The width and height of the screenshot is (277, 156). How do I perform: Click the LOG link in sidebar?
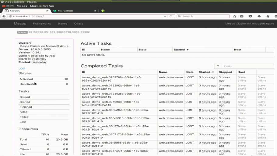(x=22, y=68)
